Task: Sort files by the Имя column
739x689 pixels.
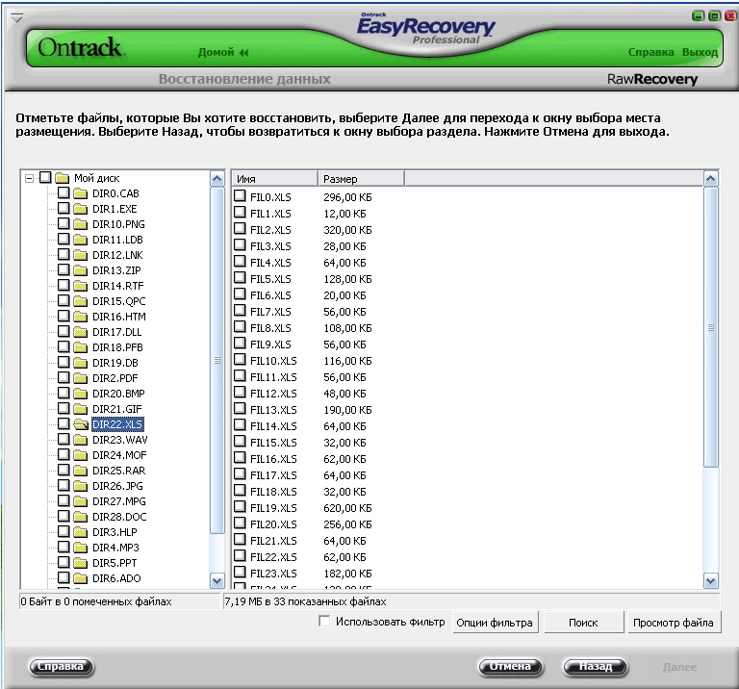Action: pyautogui.click(x=275, y=179)
